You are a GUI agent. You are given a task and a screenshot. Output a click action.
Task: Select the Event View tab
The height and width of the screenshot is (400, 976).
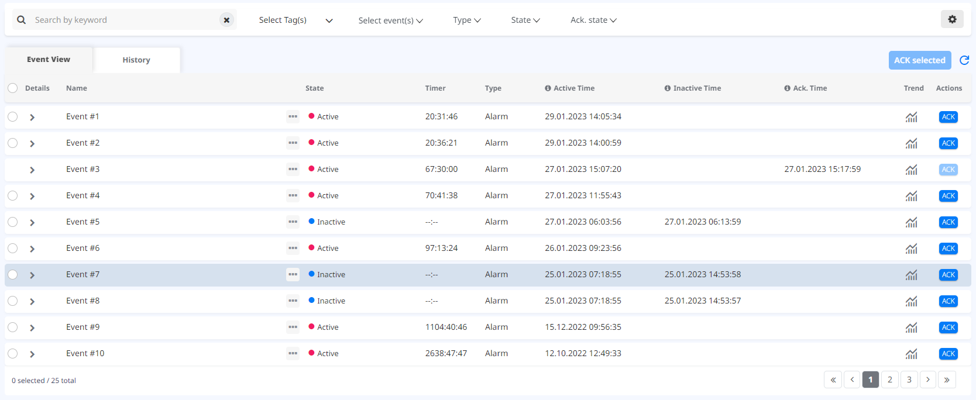(49, 60)
